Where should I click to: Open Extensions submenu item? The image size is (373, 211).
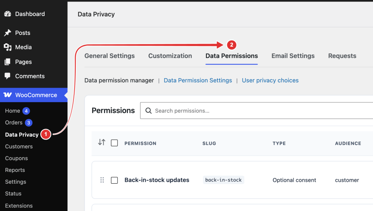(x=19, y=206)
